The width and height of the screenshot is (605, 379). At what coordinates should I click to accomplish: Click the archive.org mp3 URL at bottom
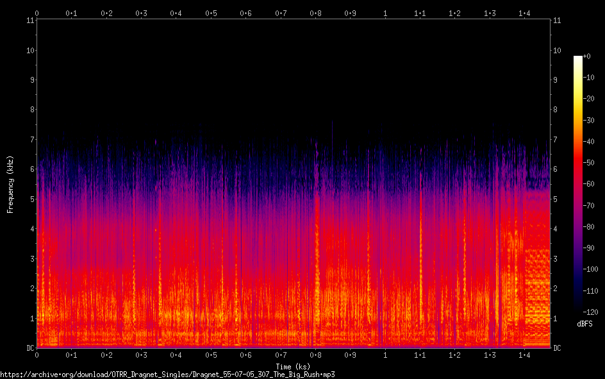click(167, 374)
